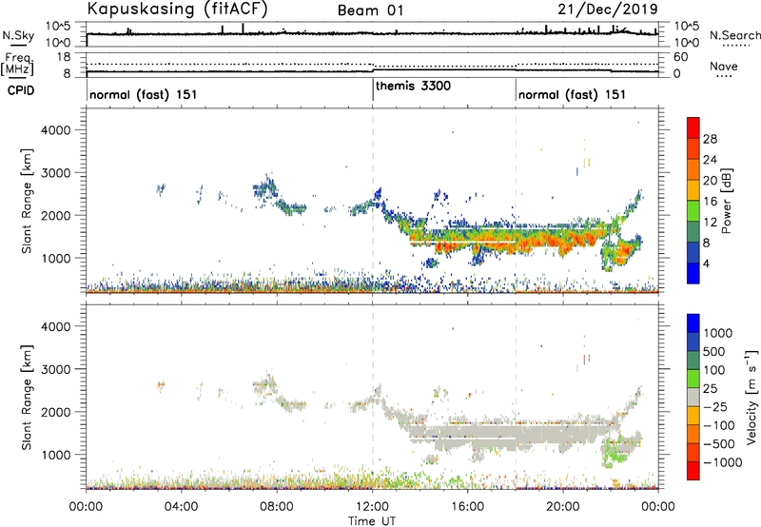Click the 'Nave' legend label

pos(724,67)
